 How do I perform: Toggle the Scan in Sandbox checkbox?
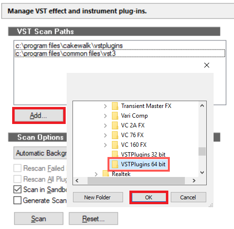(18, 189)
